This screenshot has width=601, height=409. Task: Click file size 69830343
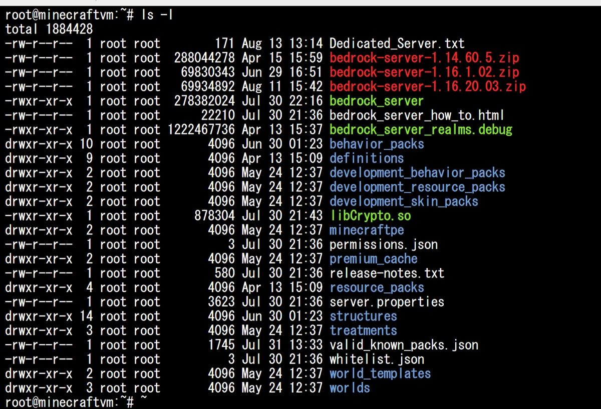(x=208, y=72)
